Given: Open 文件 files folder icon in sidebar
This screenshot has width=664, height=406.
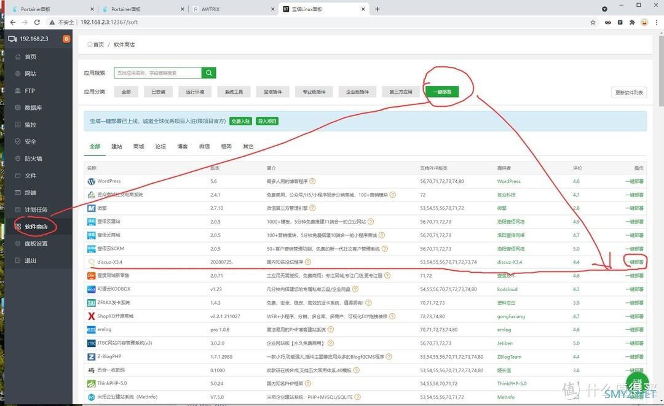Looking at the screenshot, I should 18,176.
